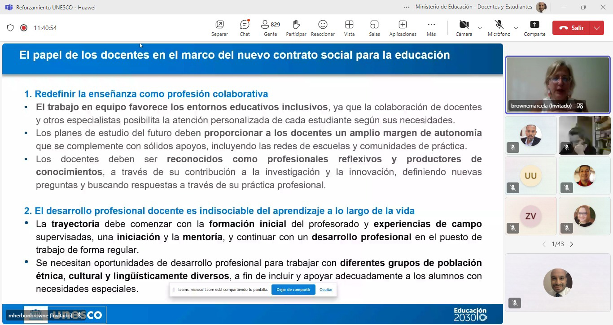Screen dimensions: 613x325
Task: Click the muted mic icon on ZV tile
Action: point(513,228)
